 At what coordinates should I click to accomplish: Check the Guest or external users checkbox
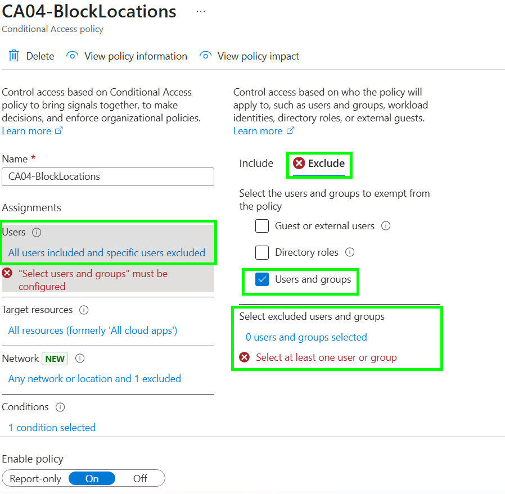pos(262,226)
